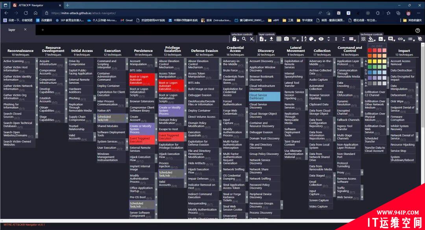Go to the browser home page icon
The width and height of the screenshot is (425, 230).
(35, 13)
